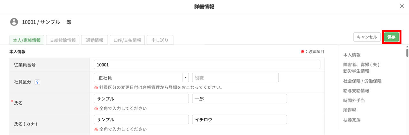The height and width of the screenshot is (135, 409).
Task: Click the キャンセル button
Action: coord(367,37)
